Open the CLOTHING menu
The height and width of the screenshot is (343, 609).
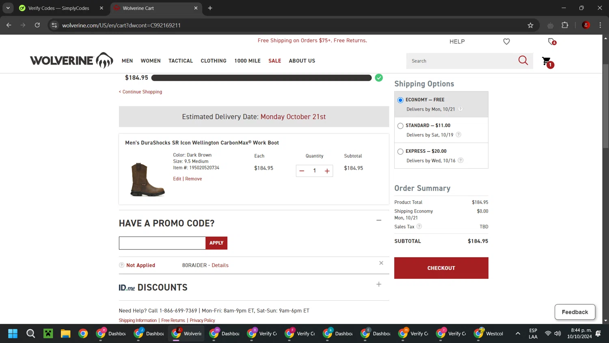point(214,61)
